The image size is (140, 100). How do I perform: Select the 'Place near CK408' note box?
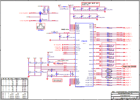[129, 66]
